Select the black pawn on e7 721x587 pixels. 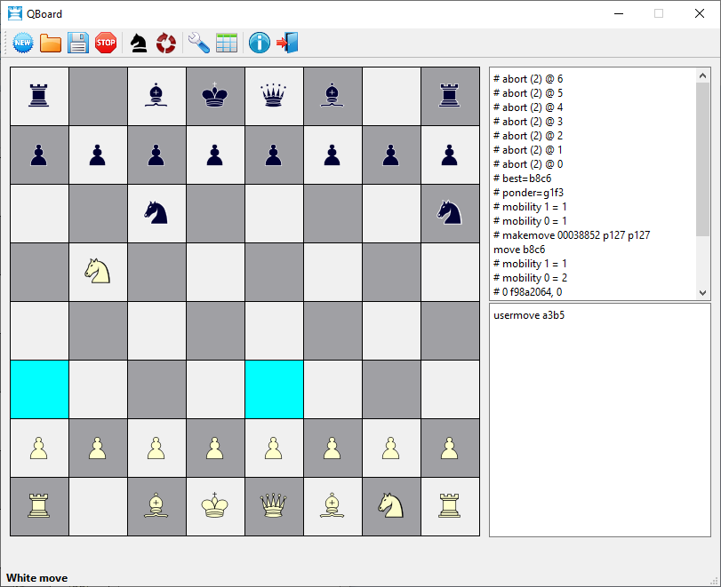274,155
